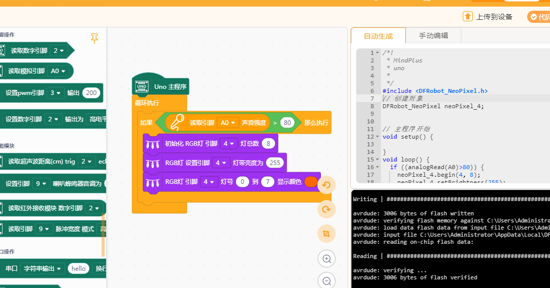Switch to the 手动编辑 tab
Image resolution: width=550 pixels, height=288 pixels.
(x=433, y=36)
